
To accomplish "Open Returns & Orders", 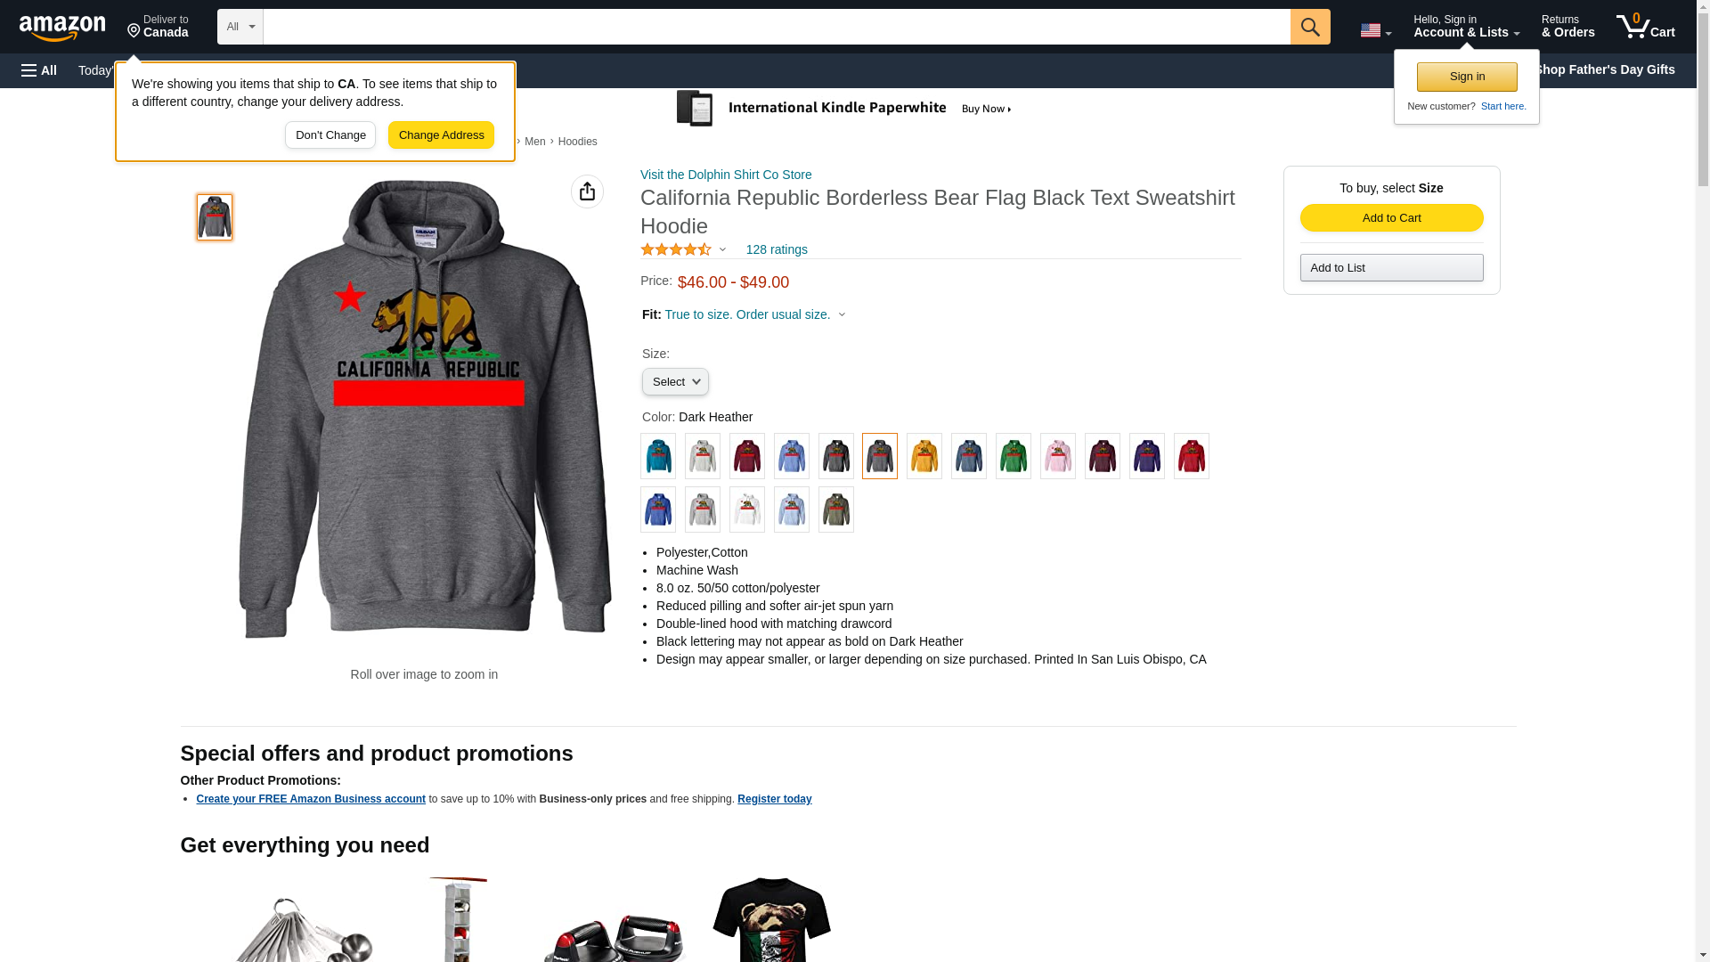I will (x=1567, y=27).
